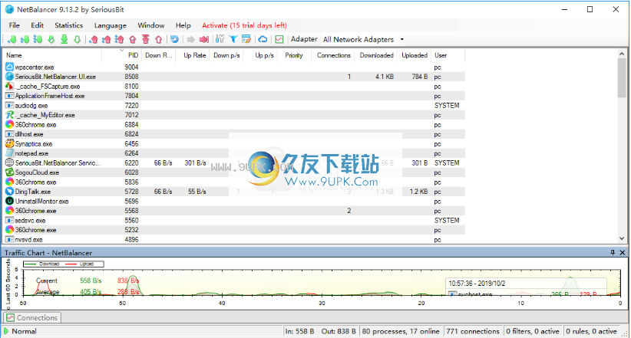Toggle the traffic chart toolbar icon

pos(279,39)
